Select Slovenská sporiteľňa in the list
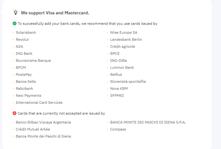The height and width of the screenshot is (149, 221). click(128, 82)
